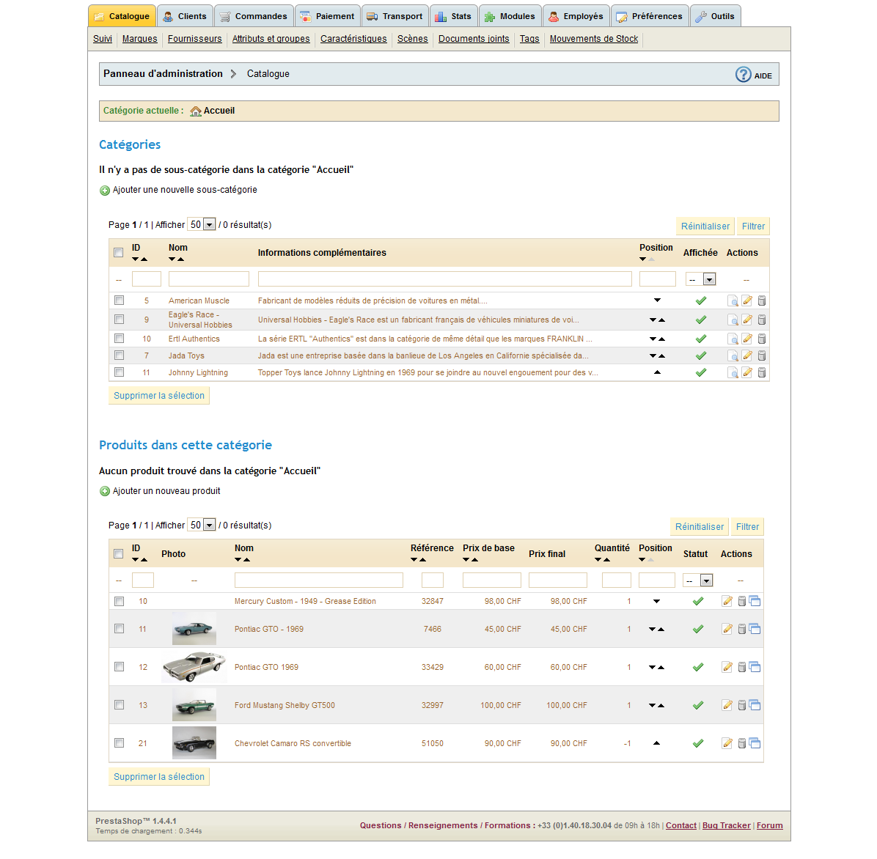Delete the Mercury Custom product trash icon
Screen dimensions: 877x859
(x=741, y=601)
